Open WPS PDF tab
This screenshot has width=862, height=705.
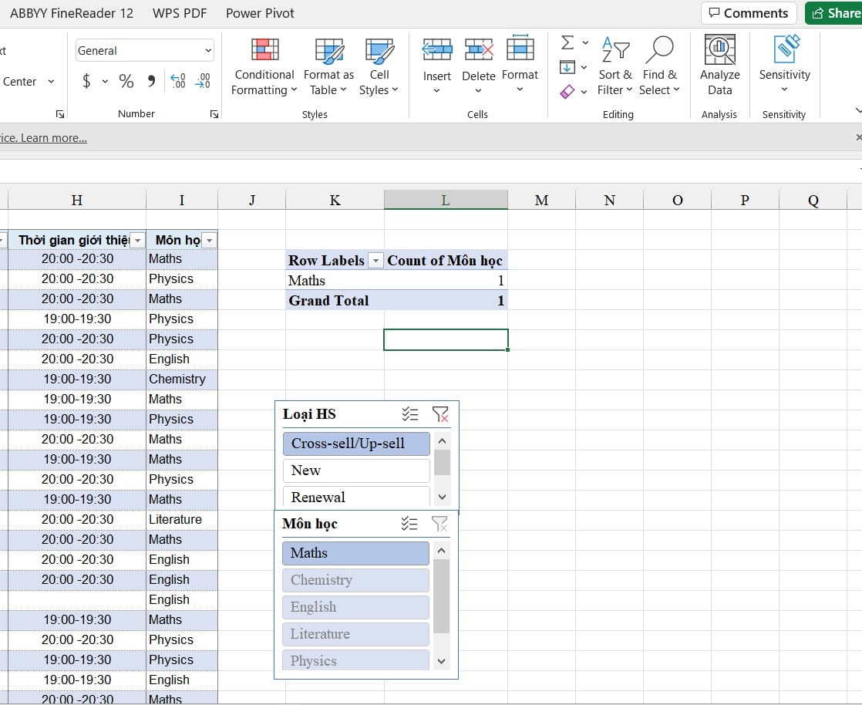click(180, 13)
